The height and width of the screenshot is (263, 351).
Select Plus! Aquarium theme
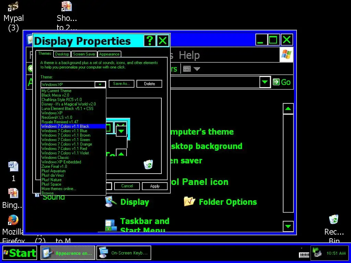73,171
